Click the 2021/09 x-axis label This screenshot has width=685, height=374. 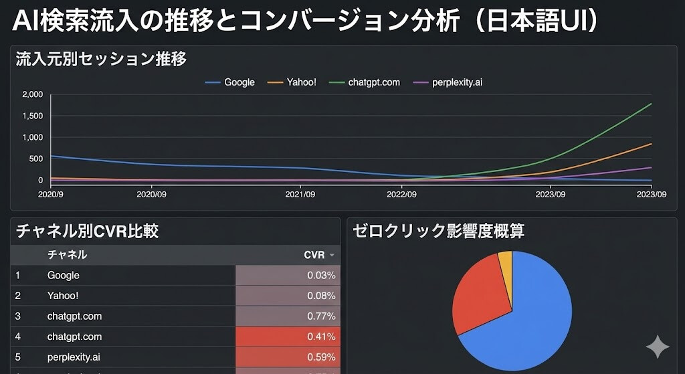tap(300, 195)
